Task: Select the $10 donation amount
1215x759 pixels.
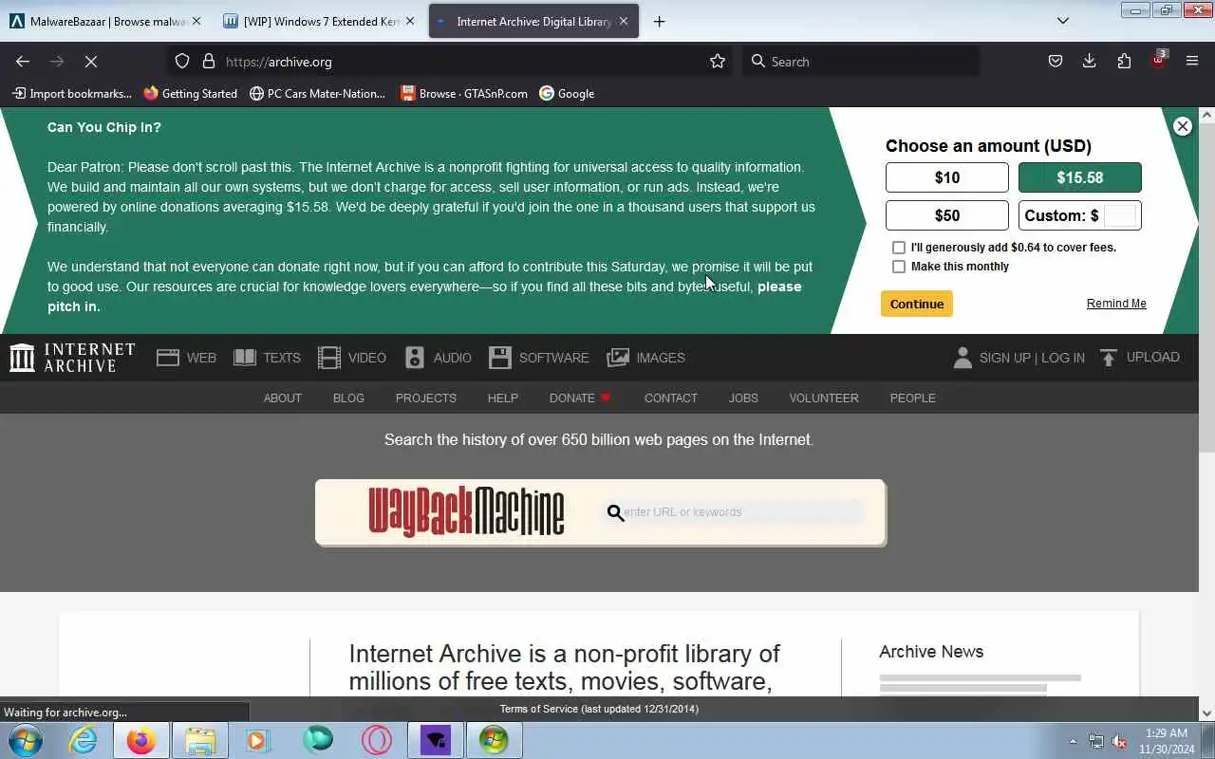Action: click(947, 177)
